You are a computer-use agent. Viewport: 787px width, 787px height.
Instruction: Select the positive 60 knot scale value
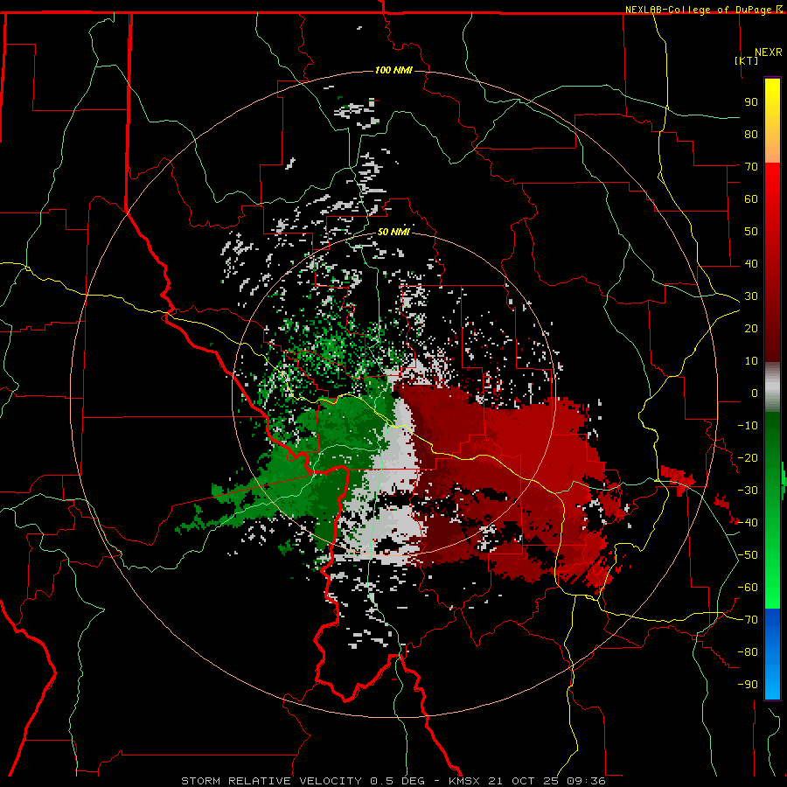[x=751, y=198]
